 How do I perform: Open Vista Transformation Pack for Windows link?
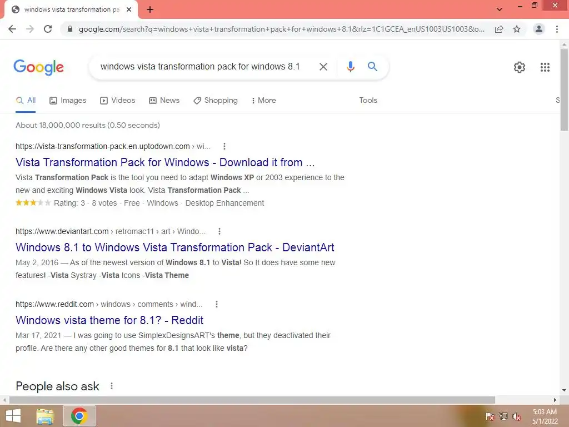tap(165, 162)
